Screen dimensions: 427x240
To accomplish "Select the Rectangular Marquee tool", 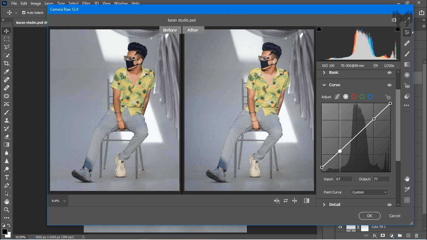I will click(6, 39).
